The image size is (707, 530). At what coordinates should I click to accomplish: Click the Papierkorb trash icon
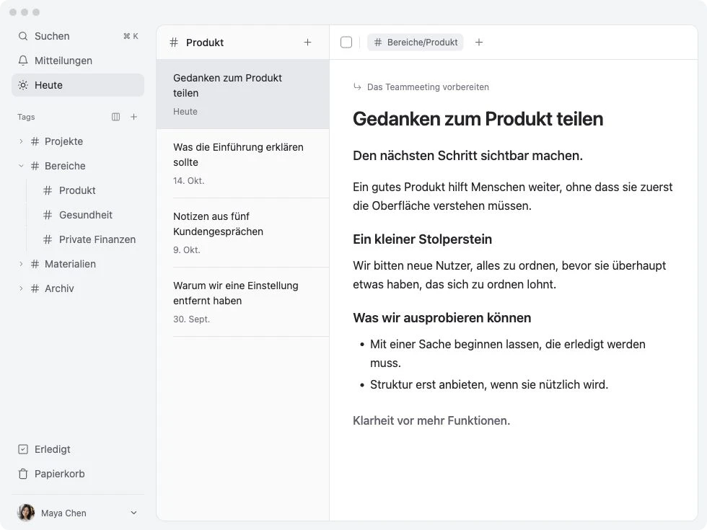(x=23, y=474)
